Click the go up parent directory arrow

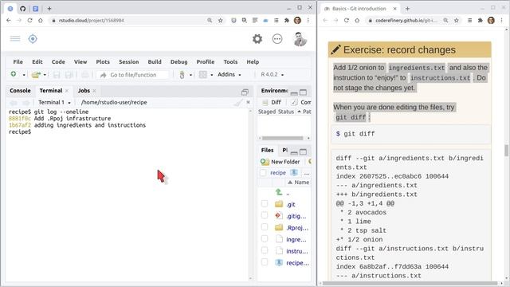pyautogui.click(x=279, y=192)
